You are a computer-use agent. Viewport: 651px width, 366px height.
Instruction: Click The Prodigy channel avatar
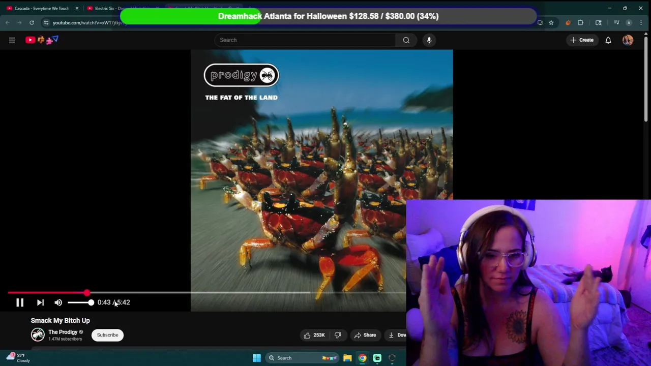[x=38, y=334]
